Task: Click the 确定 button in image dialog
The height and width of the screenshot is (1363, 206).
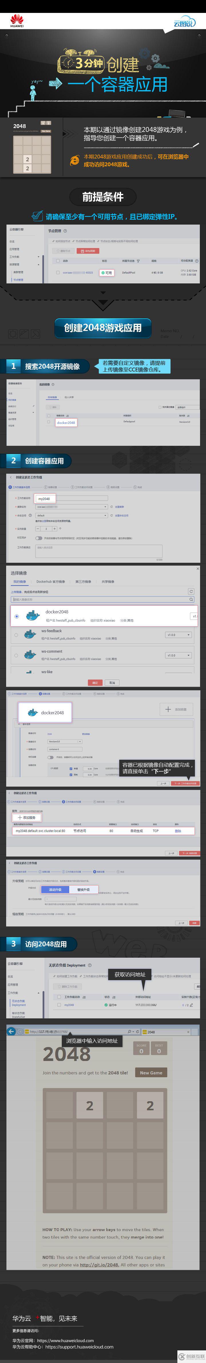Action: pyautogui.click(x=95, y=682)
